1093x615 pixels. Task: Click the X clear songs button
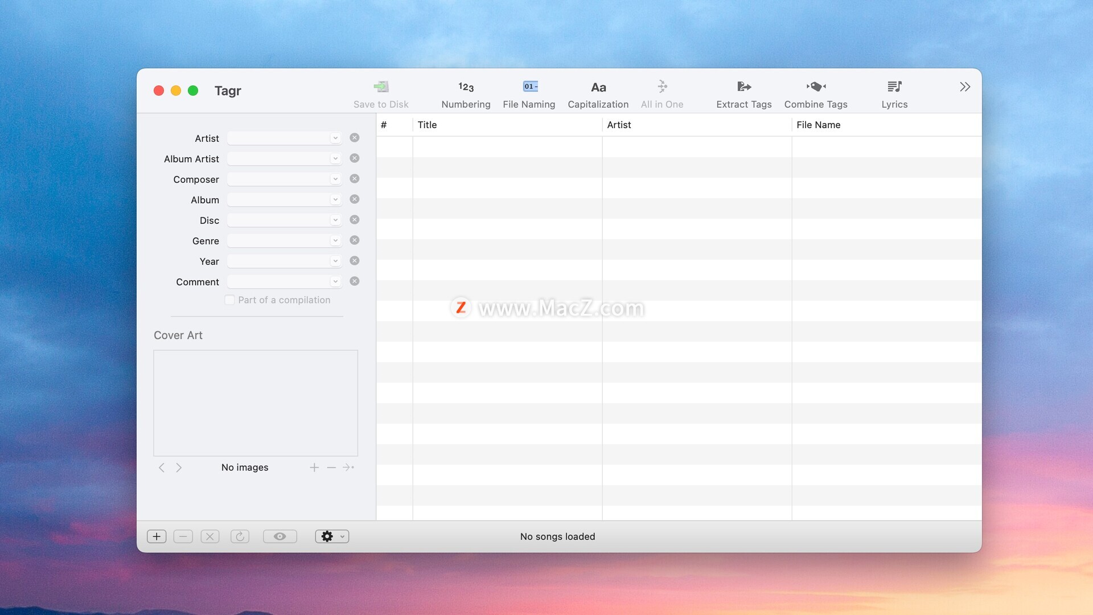[210, 536]
